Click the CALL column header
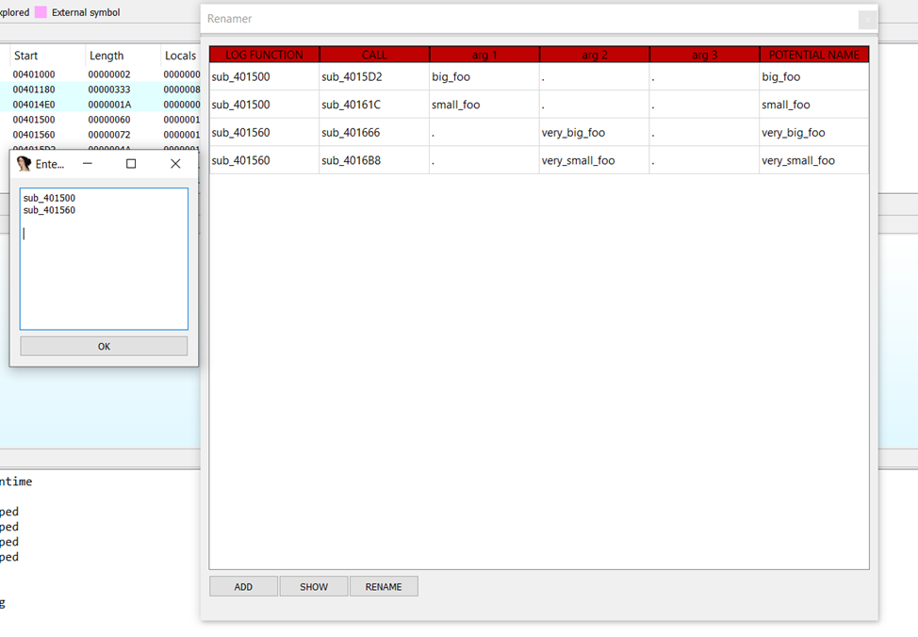This screenshot has height=637, width=918. click(x=374, y=55)
